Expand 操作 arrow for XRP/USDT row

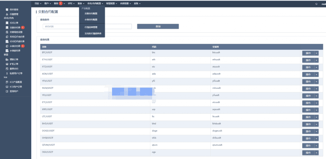(316, 110)
